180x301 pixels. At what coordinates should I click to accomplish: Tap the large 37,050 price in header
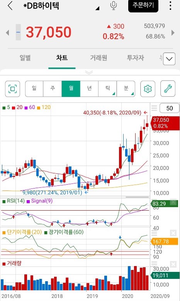coord(49,32)
